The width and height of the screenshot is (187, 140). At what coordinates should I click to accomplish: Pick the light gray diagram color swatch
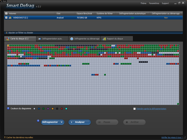tap(34, 109)
